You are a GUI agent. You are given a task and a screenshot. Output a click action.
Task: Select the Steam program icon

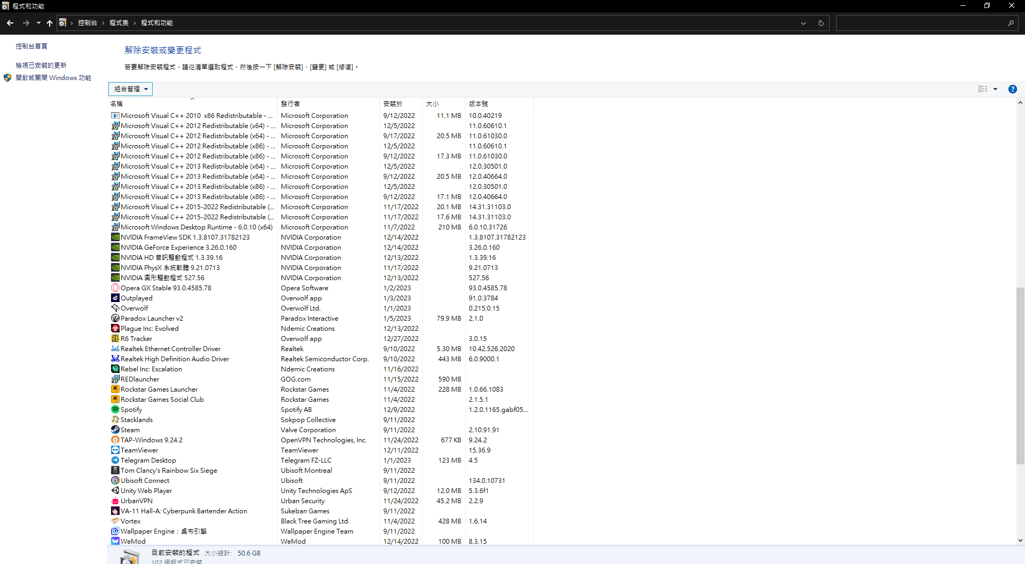tap(115, 430)
